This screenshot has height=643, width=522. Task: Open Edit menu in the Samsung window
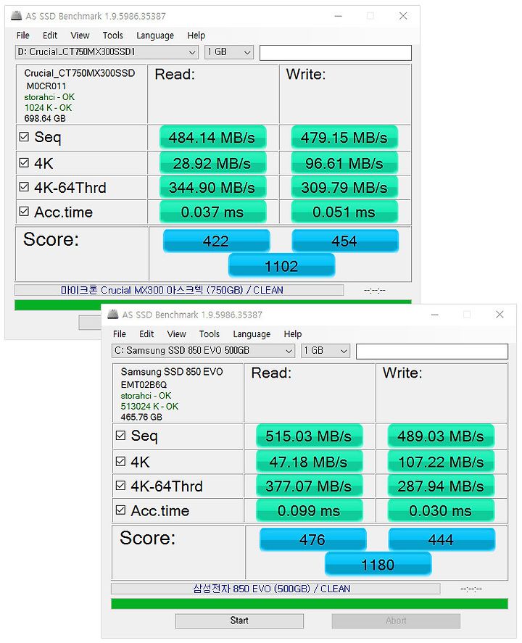146,333
